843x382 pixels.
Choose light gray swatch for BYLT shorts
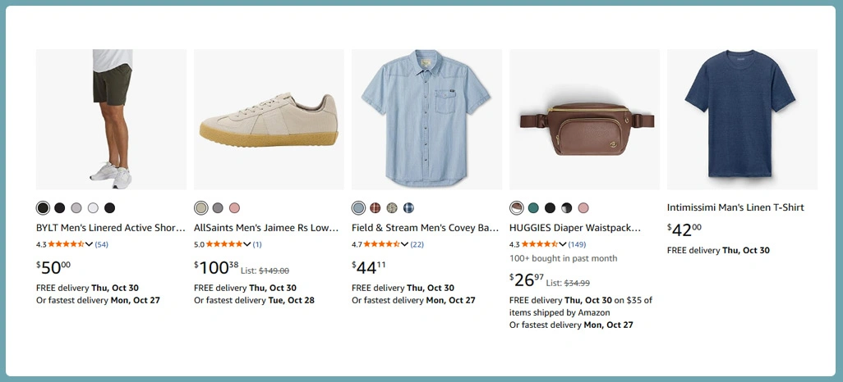(x=76, y=208)
